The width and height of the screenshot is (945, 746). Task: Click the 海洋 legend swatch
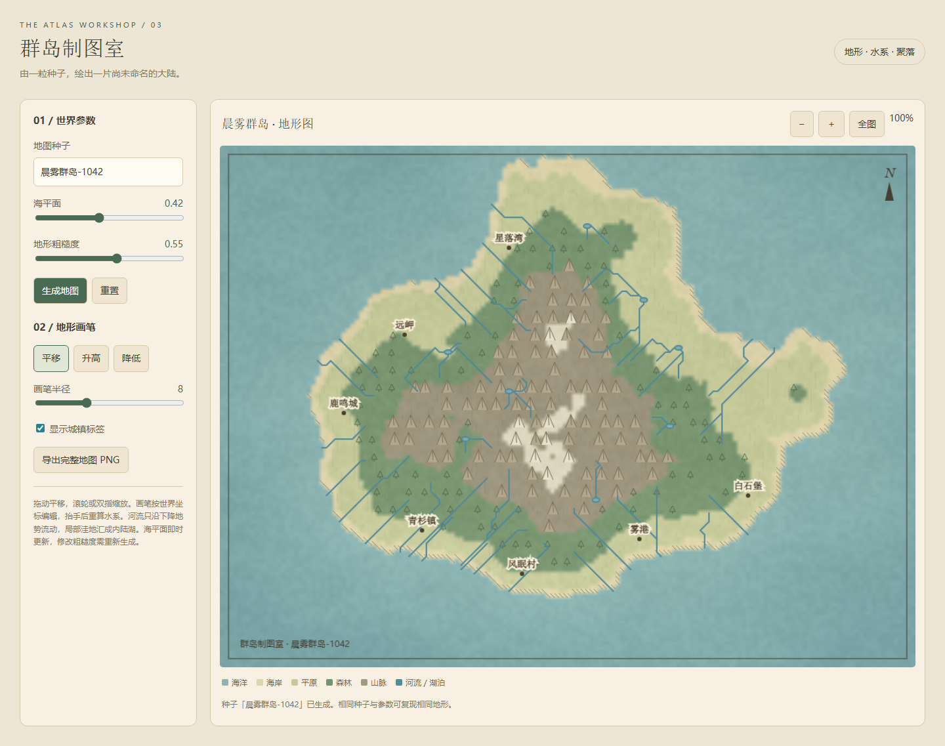click(225, 683)
